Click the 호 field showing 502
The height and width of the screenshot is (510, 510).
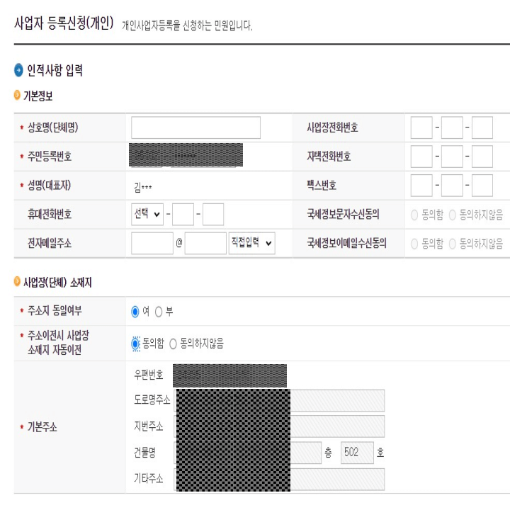coord(357,453)
